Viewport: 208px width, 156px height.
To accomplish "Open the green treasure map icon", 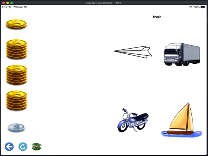I will [37, 147].
